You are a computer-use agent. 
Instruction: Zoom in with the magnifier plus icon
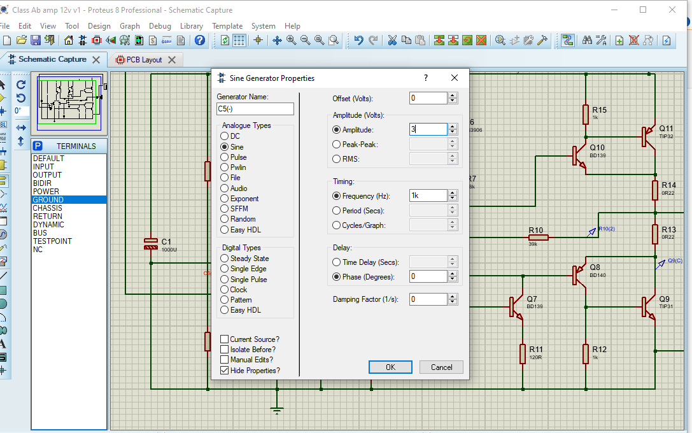(x=292, y=41)
